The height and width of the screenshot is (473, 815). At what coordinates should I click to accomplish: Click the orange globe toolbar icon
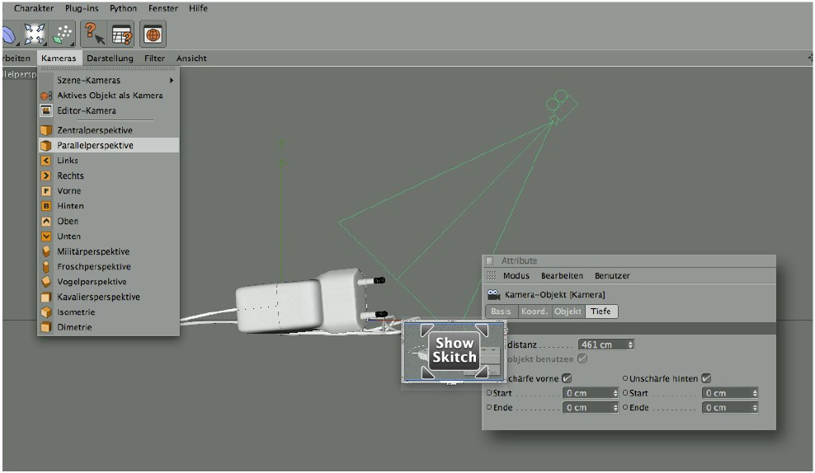tap(153, 34)
